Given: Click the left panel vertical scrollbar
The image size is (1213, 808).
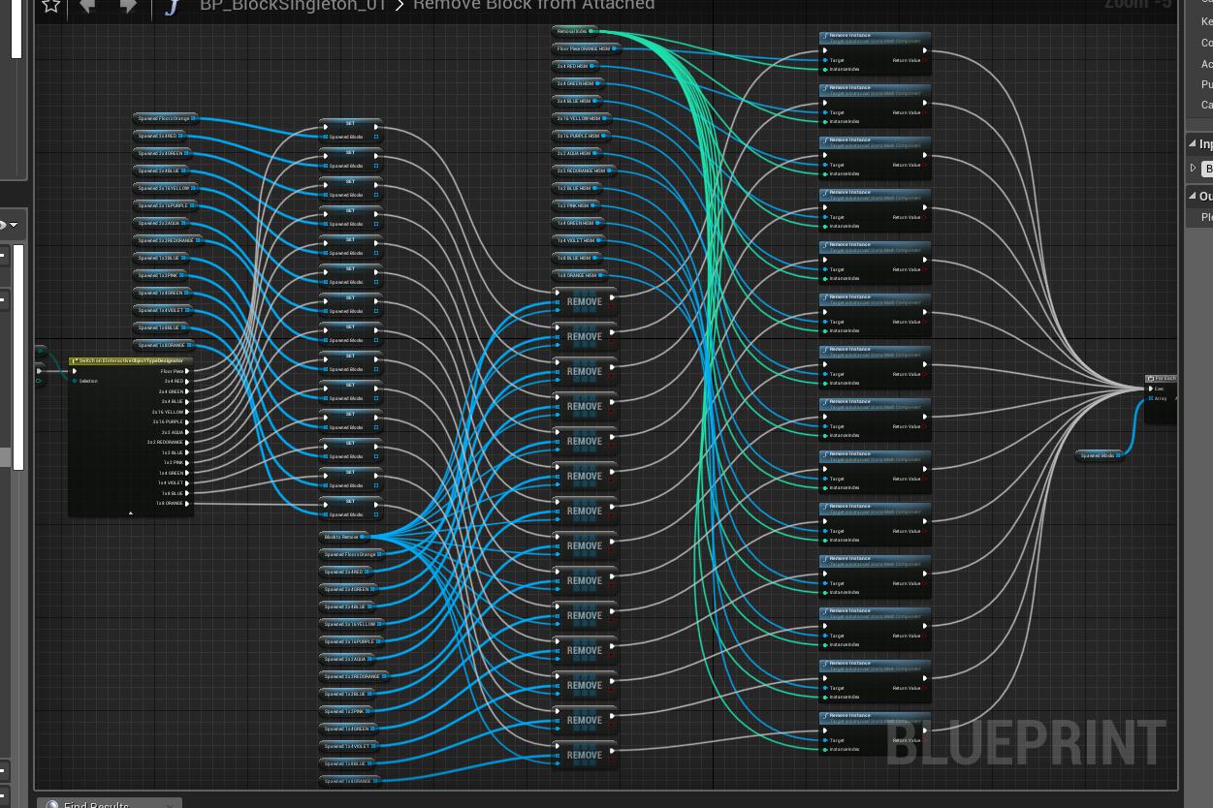Looking at the screenshot, I should (17, 358).
